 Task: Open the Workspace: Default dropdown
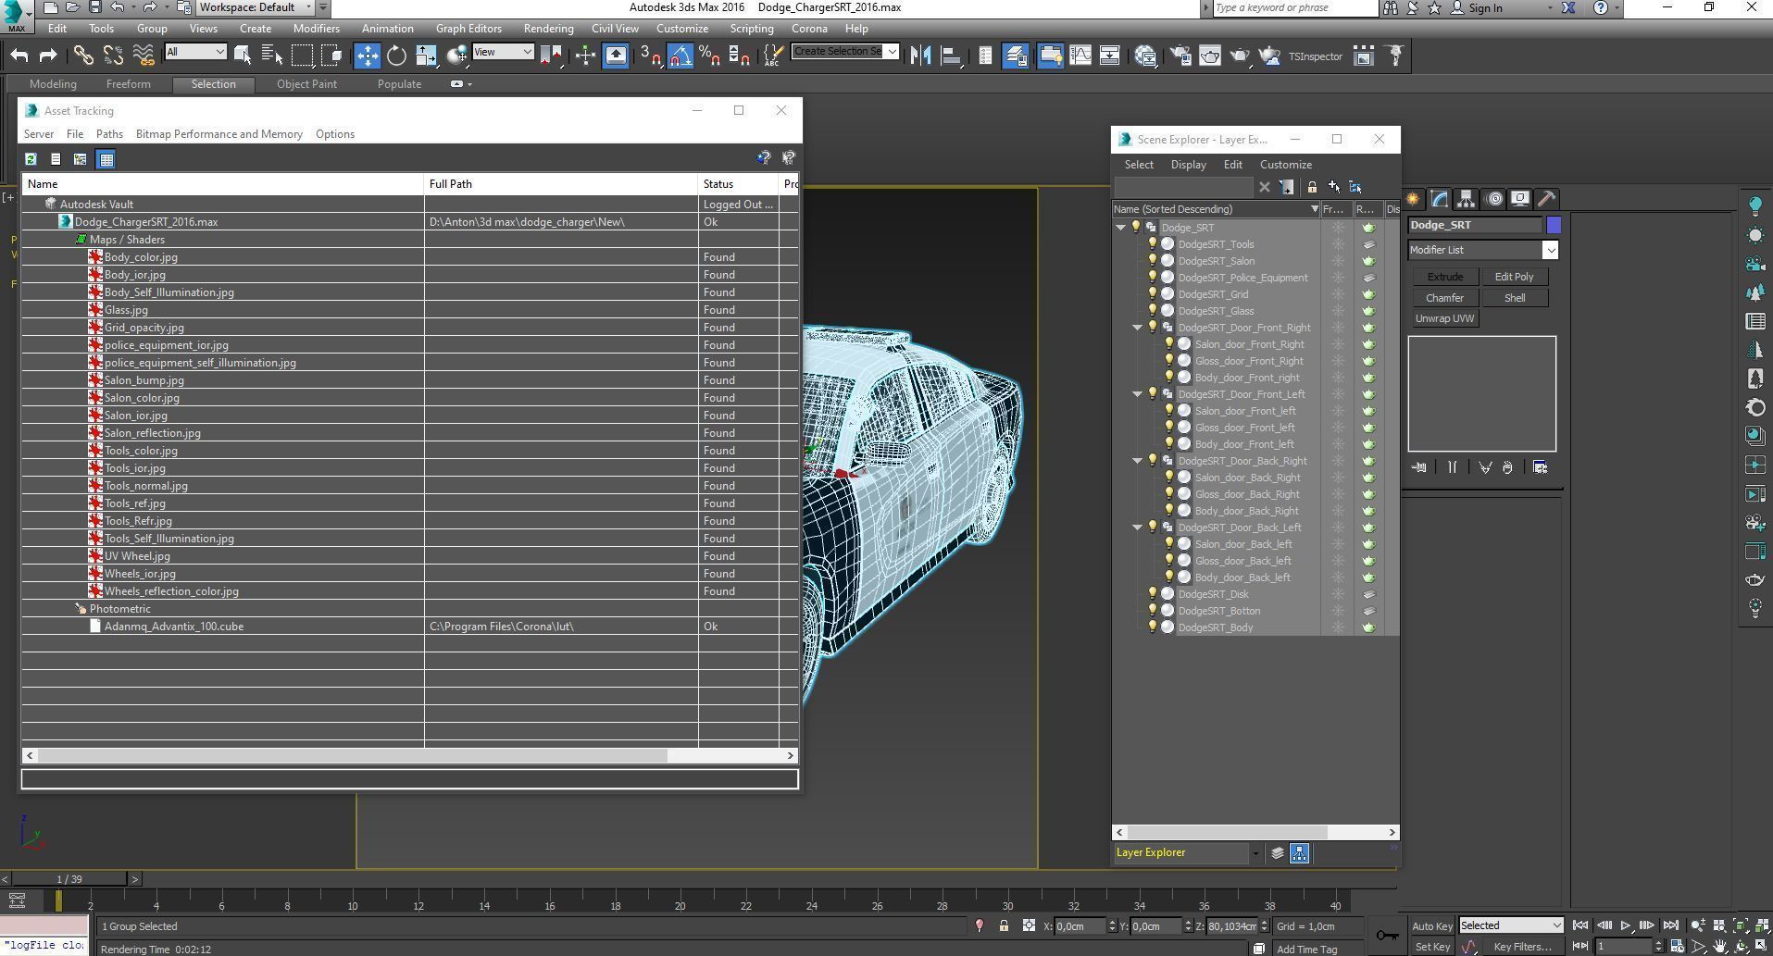256,7
